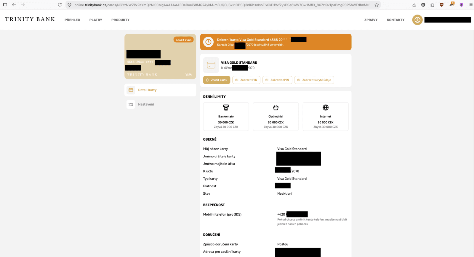
Task: Click the site security shield in address bar
Action: point(69,5)
